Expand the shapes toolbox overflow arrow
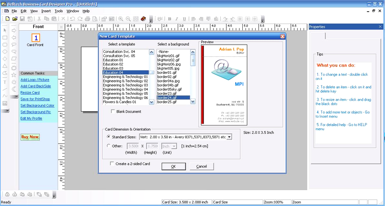 (16, 97)
